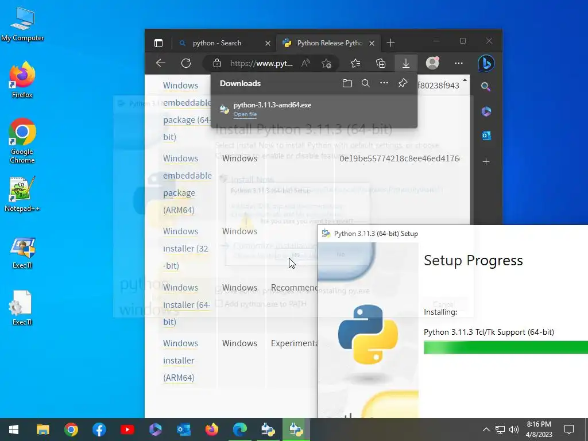Click the address bar URL

(x=261, y=63)
